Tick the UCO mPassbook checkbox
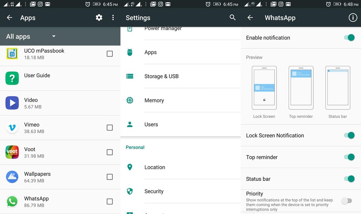 pyautogui.click(x=110, y=54)
